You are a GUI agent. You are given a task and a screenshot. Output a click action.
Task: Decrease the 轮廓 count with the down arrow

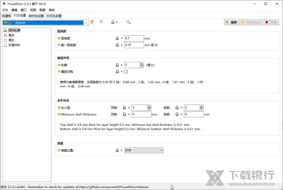pos(142,66)
